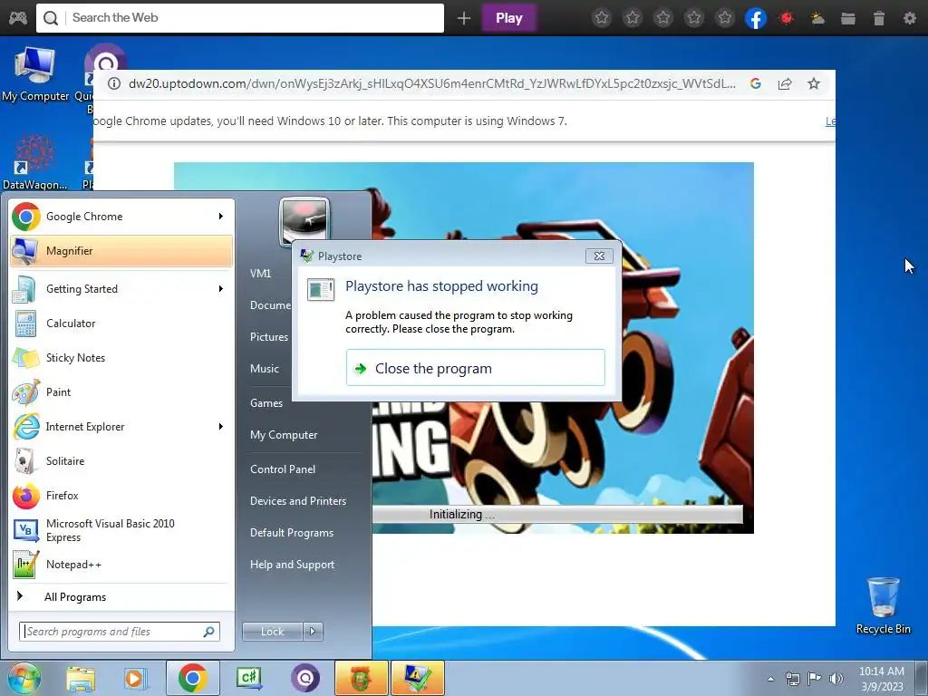Expand Internet Explorer jump list arrow
The height and width of the screenshot is (696, 928).
(221, 427)
